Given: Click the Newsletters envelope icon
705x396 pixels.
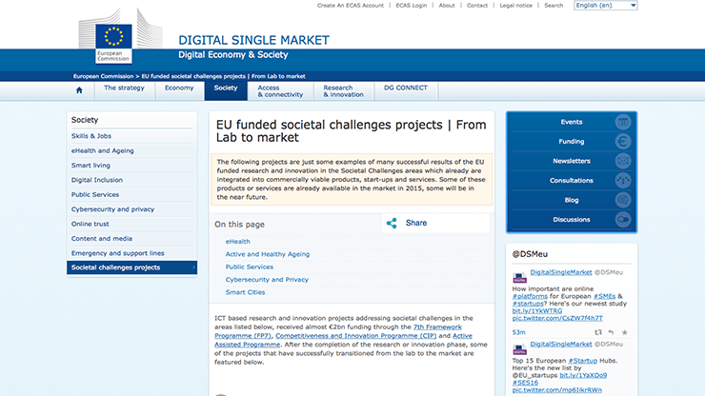Looking at the screenshot, I should tap(623, 161).
